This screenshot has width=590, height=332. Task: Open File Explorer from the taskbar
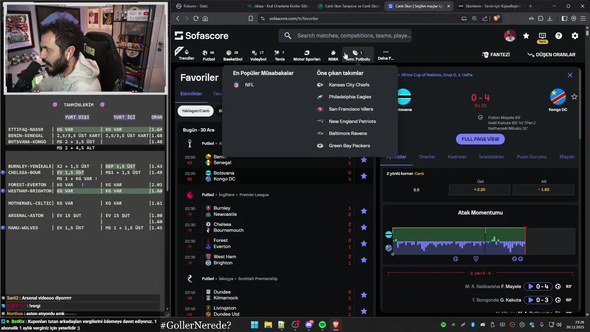268,325
